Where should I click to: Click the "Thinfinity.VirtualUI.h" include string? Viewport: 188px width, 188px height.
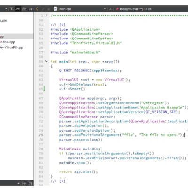pyautogui.click(x=96, y=43)
